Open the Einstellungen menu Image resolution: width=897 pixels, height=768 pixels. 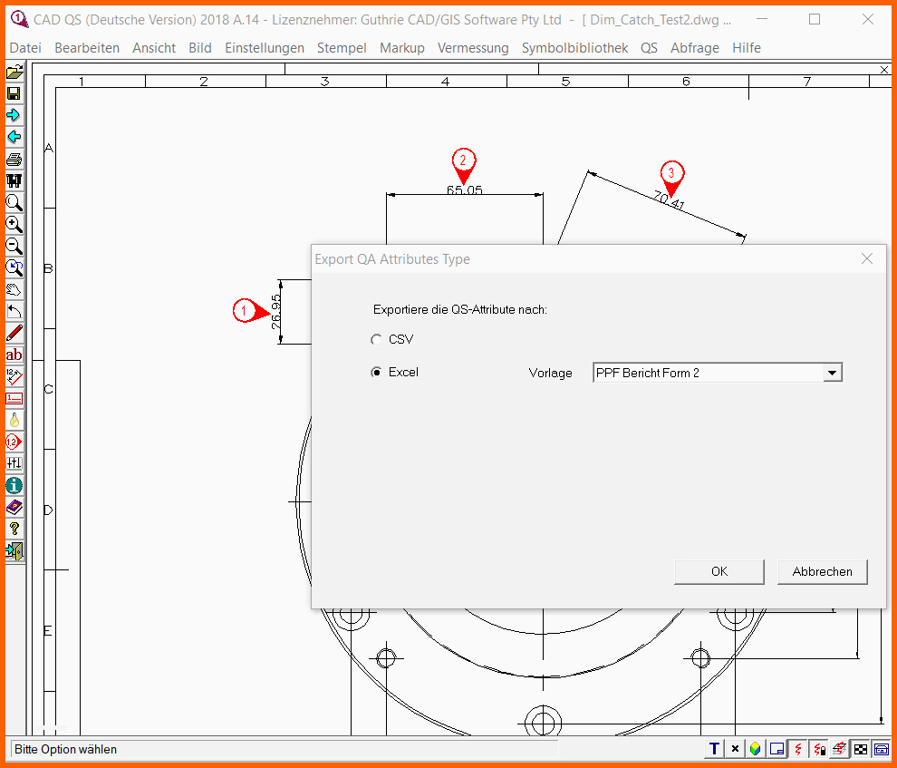click(x=265, y=48)
